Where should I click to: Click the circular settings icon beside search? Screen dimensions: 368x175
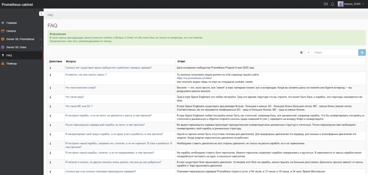click(301, 52)
